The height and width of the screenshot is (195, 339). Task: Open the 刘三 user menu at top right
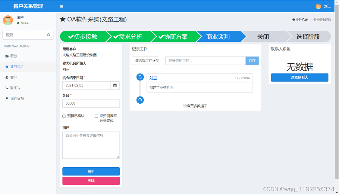[325, 6]
